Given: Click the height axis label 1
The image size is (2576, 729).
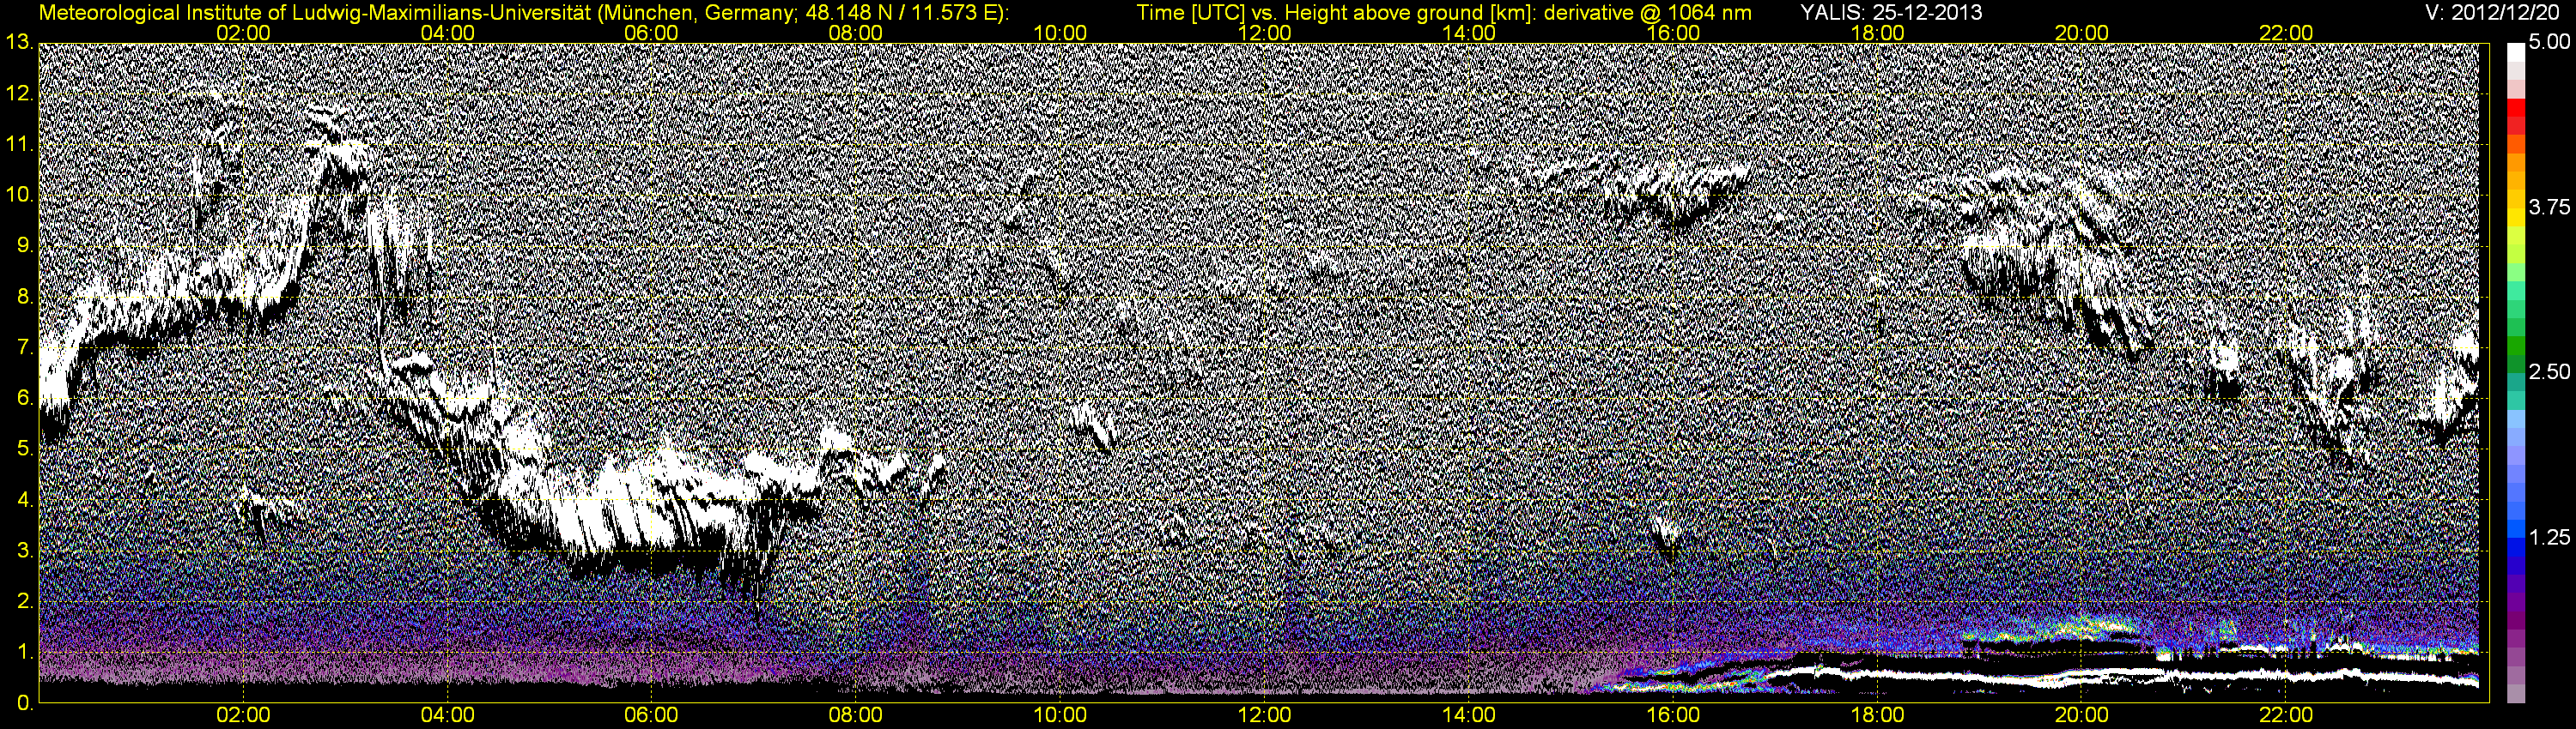Looking at the screenshot, I should pyautogui.click(x=24, y=652).
